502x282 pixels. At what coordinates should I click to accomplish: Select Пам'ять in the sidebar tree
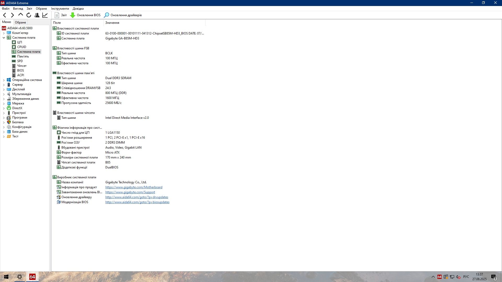tap(23, 56)
